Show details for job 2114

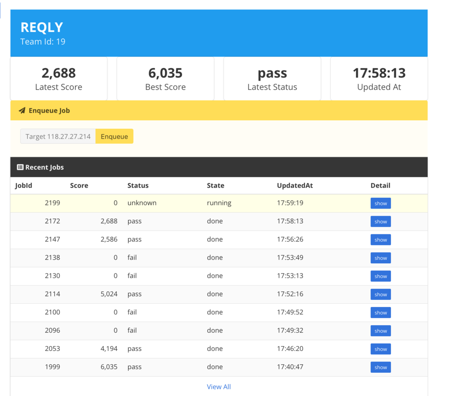click(x=380, y=294)
